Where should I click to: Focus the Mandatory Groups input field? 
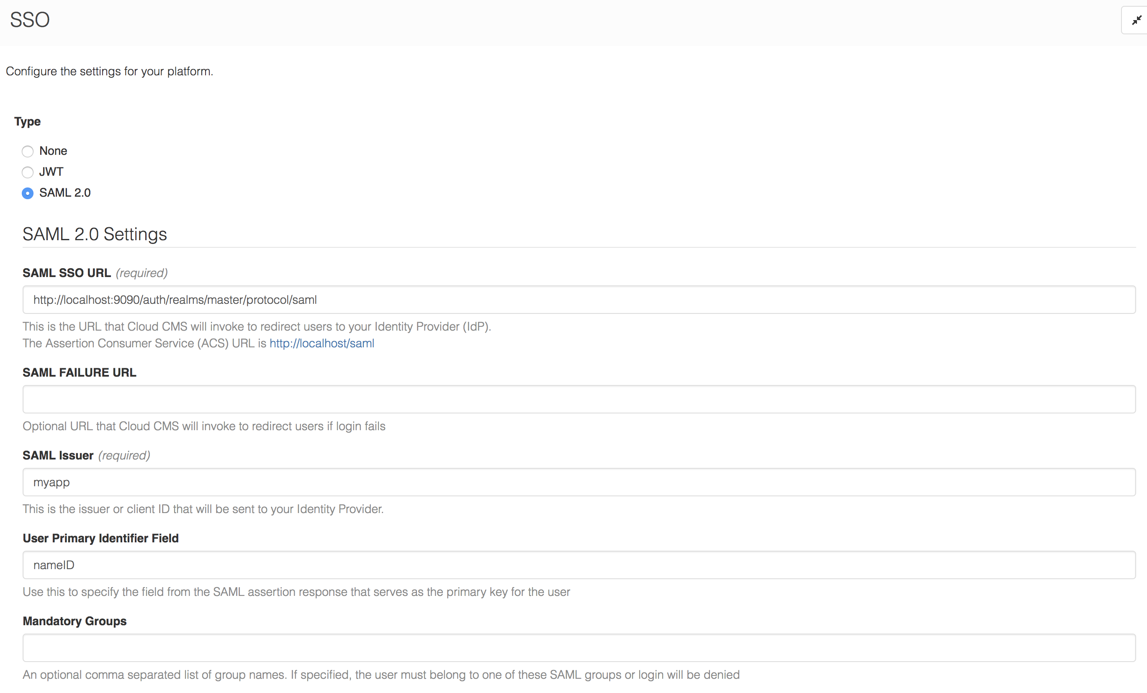(579, 648)
